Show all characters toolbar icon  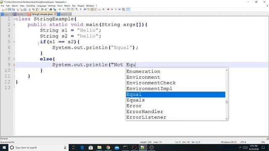pos(80,9)
